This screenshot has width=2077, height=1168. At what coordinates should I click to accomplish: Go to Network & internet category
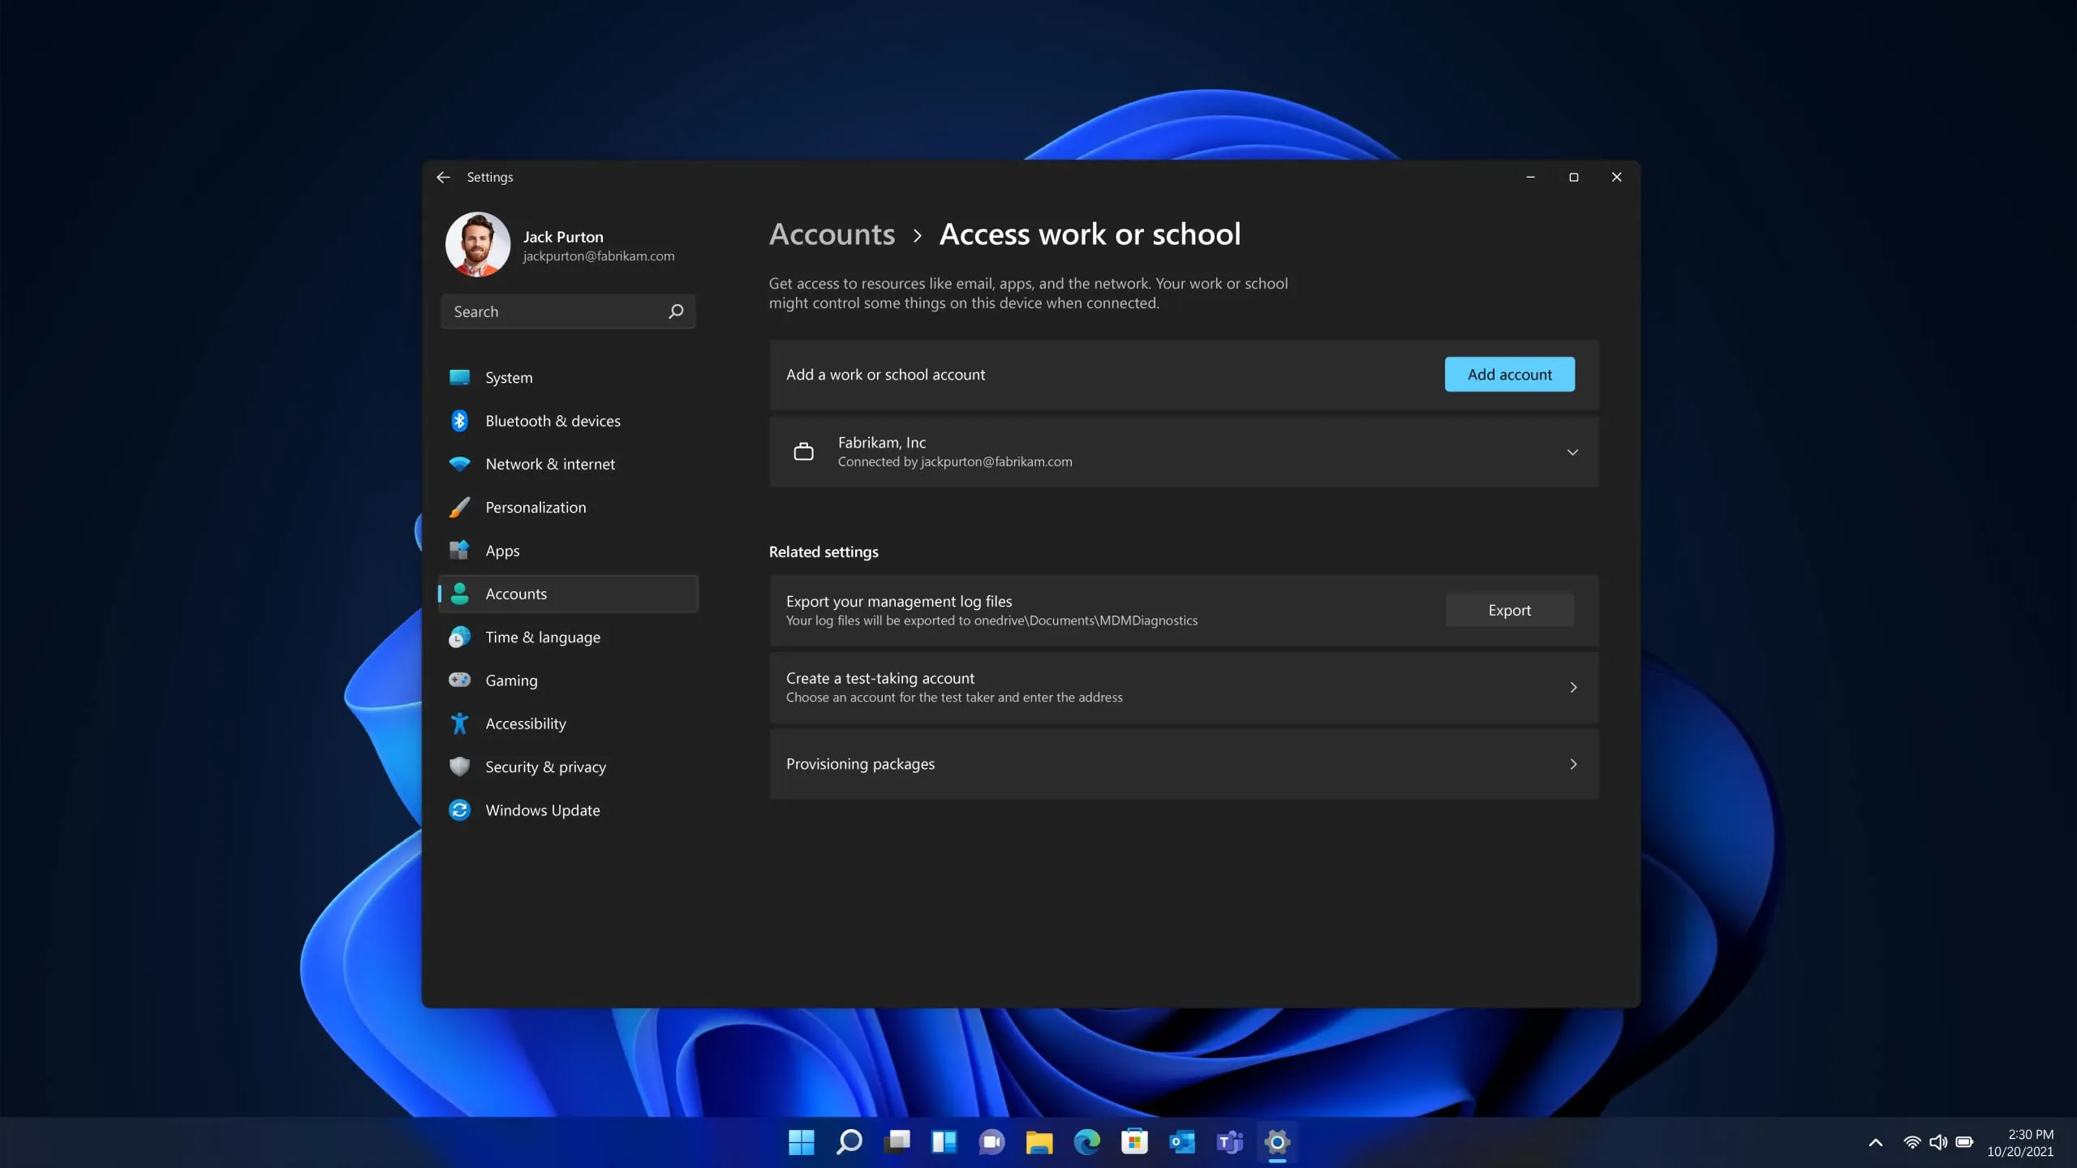549,464
